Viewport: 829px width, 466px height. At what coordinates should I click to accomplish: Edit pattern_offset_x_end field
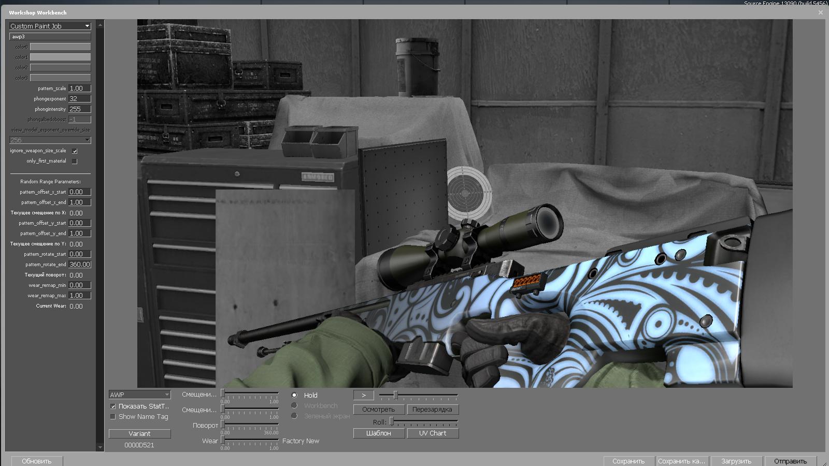80,202
